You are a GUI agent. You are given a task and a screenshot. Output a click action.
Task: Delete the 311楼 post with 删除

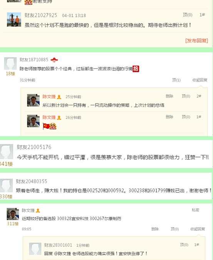tap(155, 229)
